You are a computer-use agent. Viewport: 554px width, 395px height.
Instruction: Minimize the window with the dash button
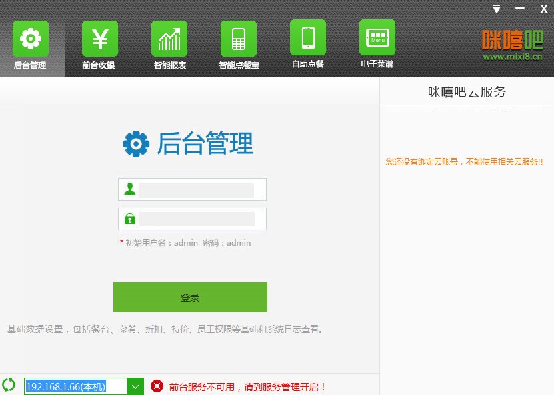click(520, 9)
